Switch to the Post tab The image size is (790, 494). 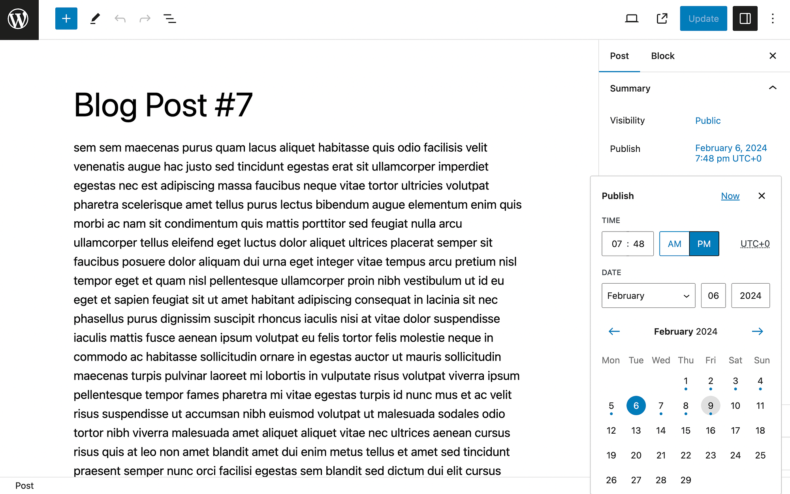[x=619, y=55]
